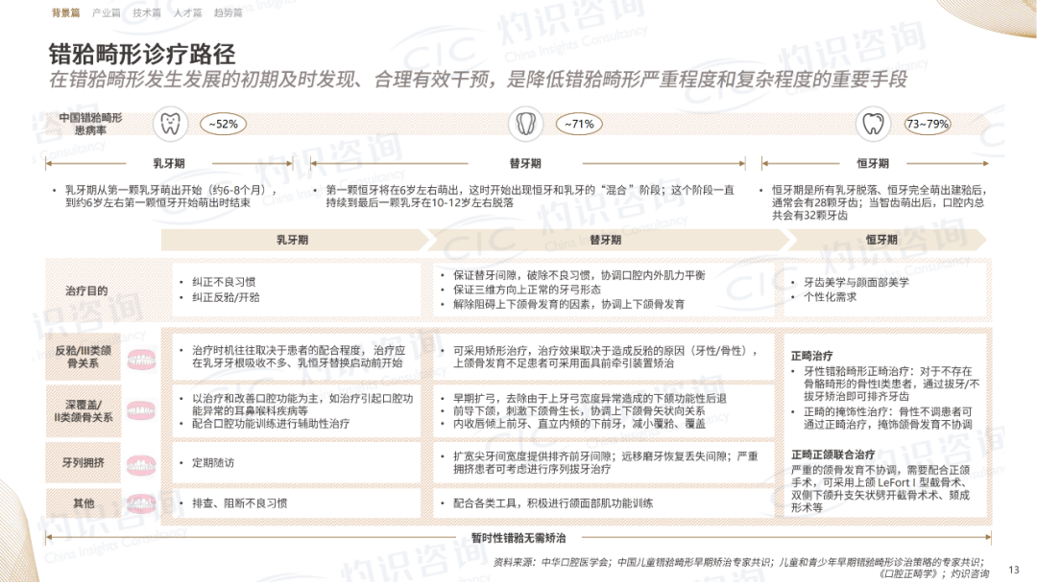Image resolution: width=1037 pixels, height=582 pixels.
Task: Click the text 排查、阻断不良习惯
Action: pos(239,503)
